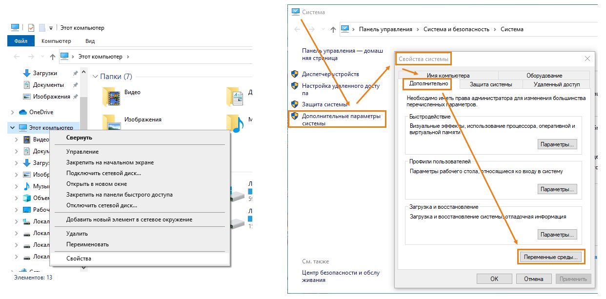Choose Управление in the context menu
The image size is (606, 299).
[x=139, y=152]
